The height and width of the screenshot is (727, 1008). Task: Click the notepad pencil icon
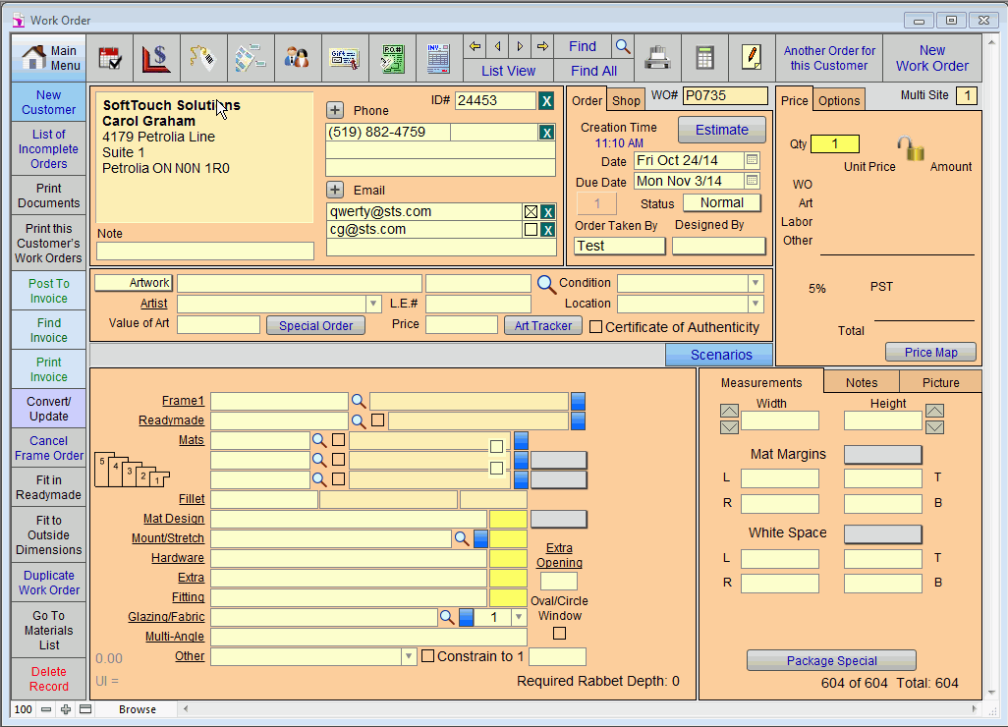coord(752,58)
